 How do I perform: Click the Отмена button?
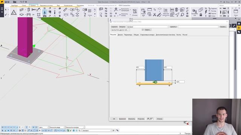point(160,119)
